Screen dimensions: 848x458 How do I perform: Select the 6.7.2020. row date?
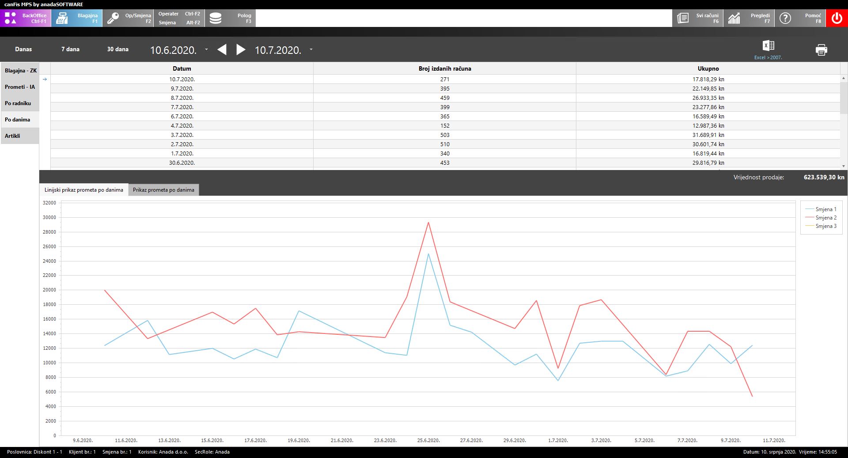tap(182, 117)
